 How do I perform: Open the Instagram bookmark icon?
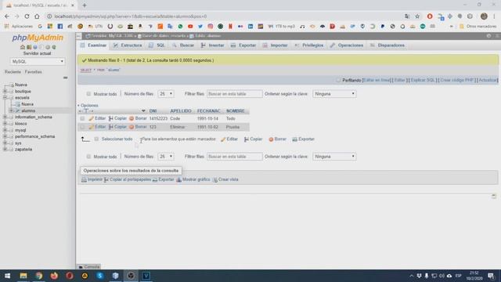211,26
